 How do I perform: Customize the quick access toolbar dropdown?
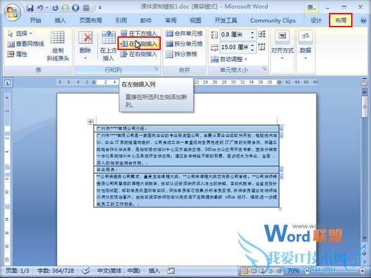point(100,8)
